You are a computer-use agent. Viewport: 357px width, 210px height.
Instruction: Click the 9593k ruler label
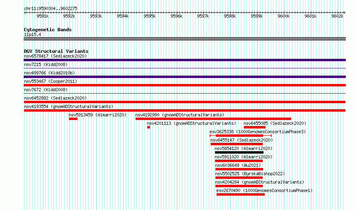(96, 16)
